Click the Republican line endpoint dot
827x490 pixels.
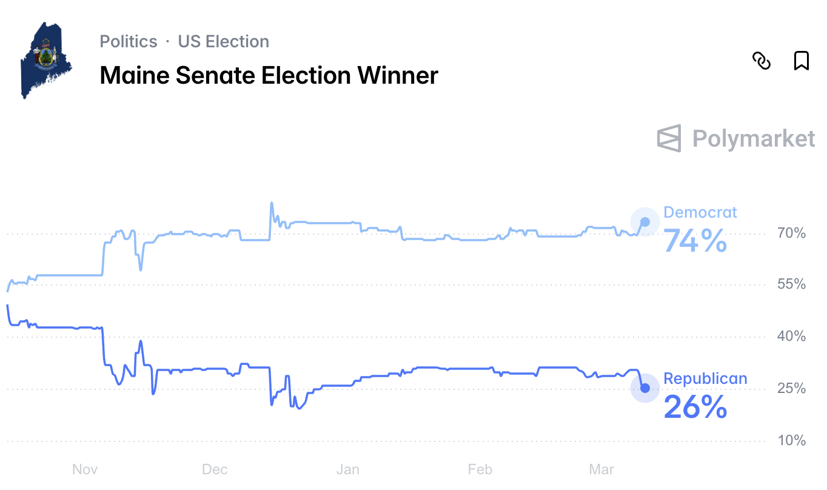click(645, 388)
